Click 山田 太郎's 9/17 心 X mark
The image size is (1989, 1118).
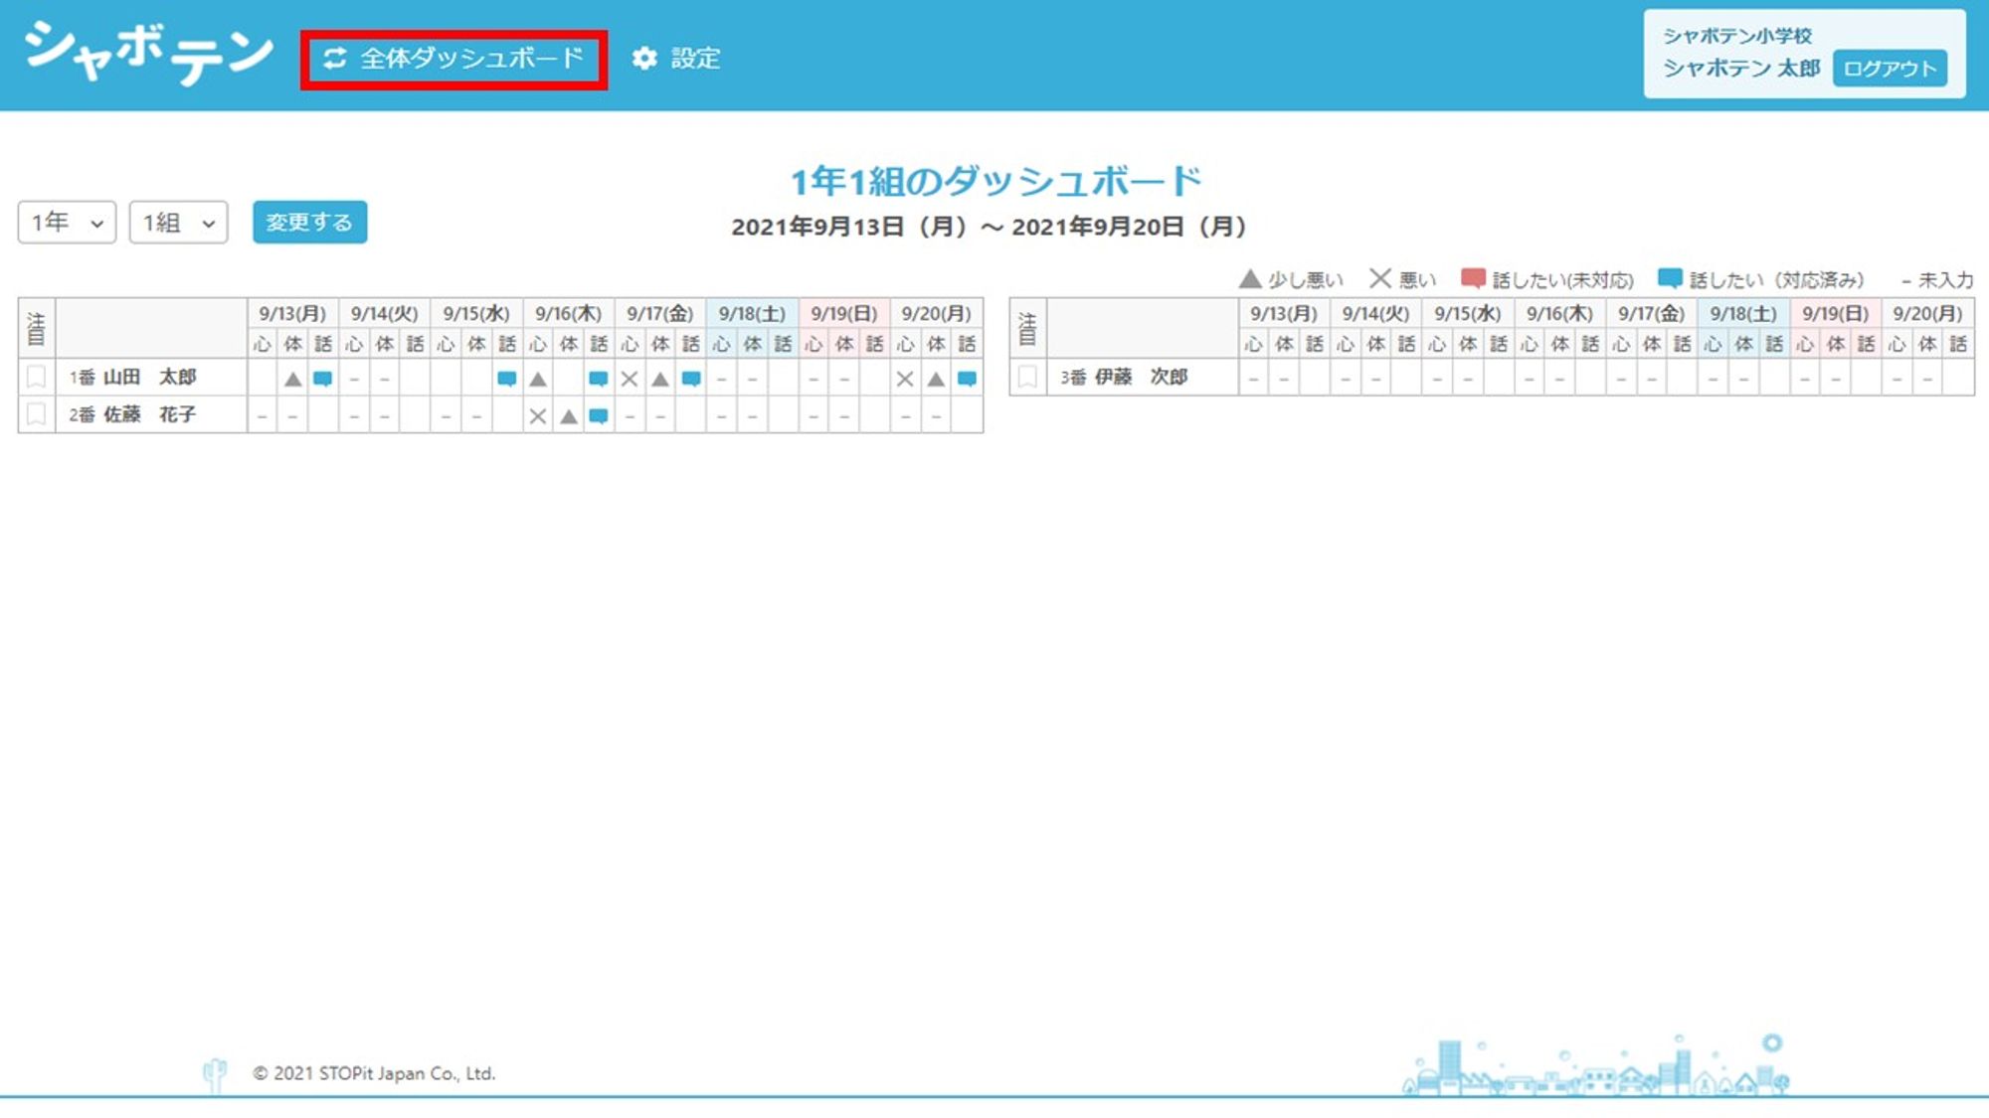[630, 379]
